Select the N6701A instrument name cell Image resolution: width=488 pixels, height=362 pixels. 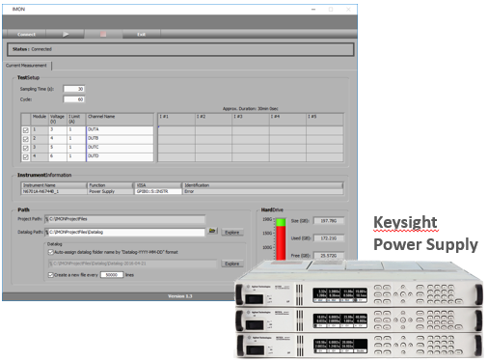click(54, 191)
